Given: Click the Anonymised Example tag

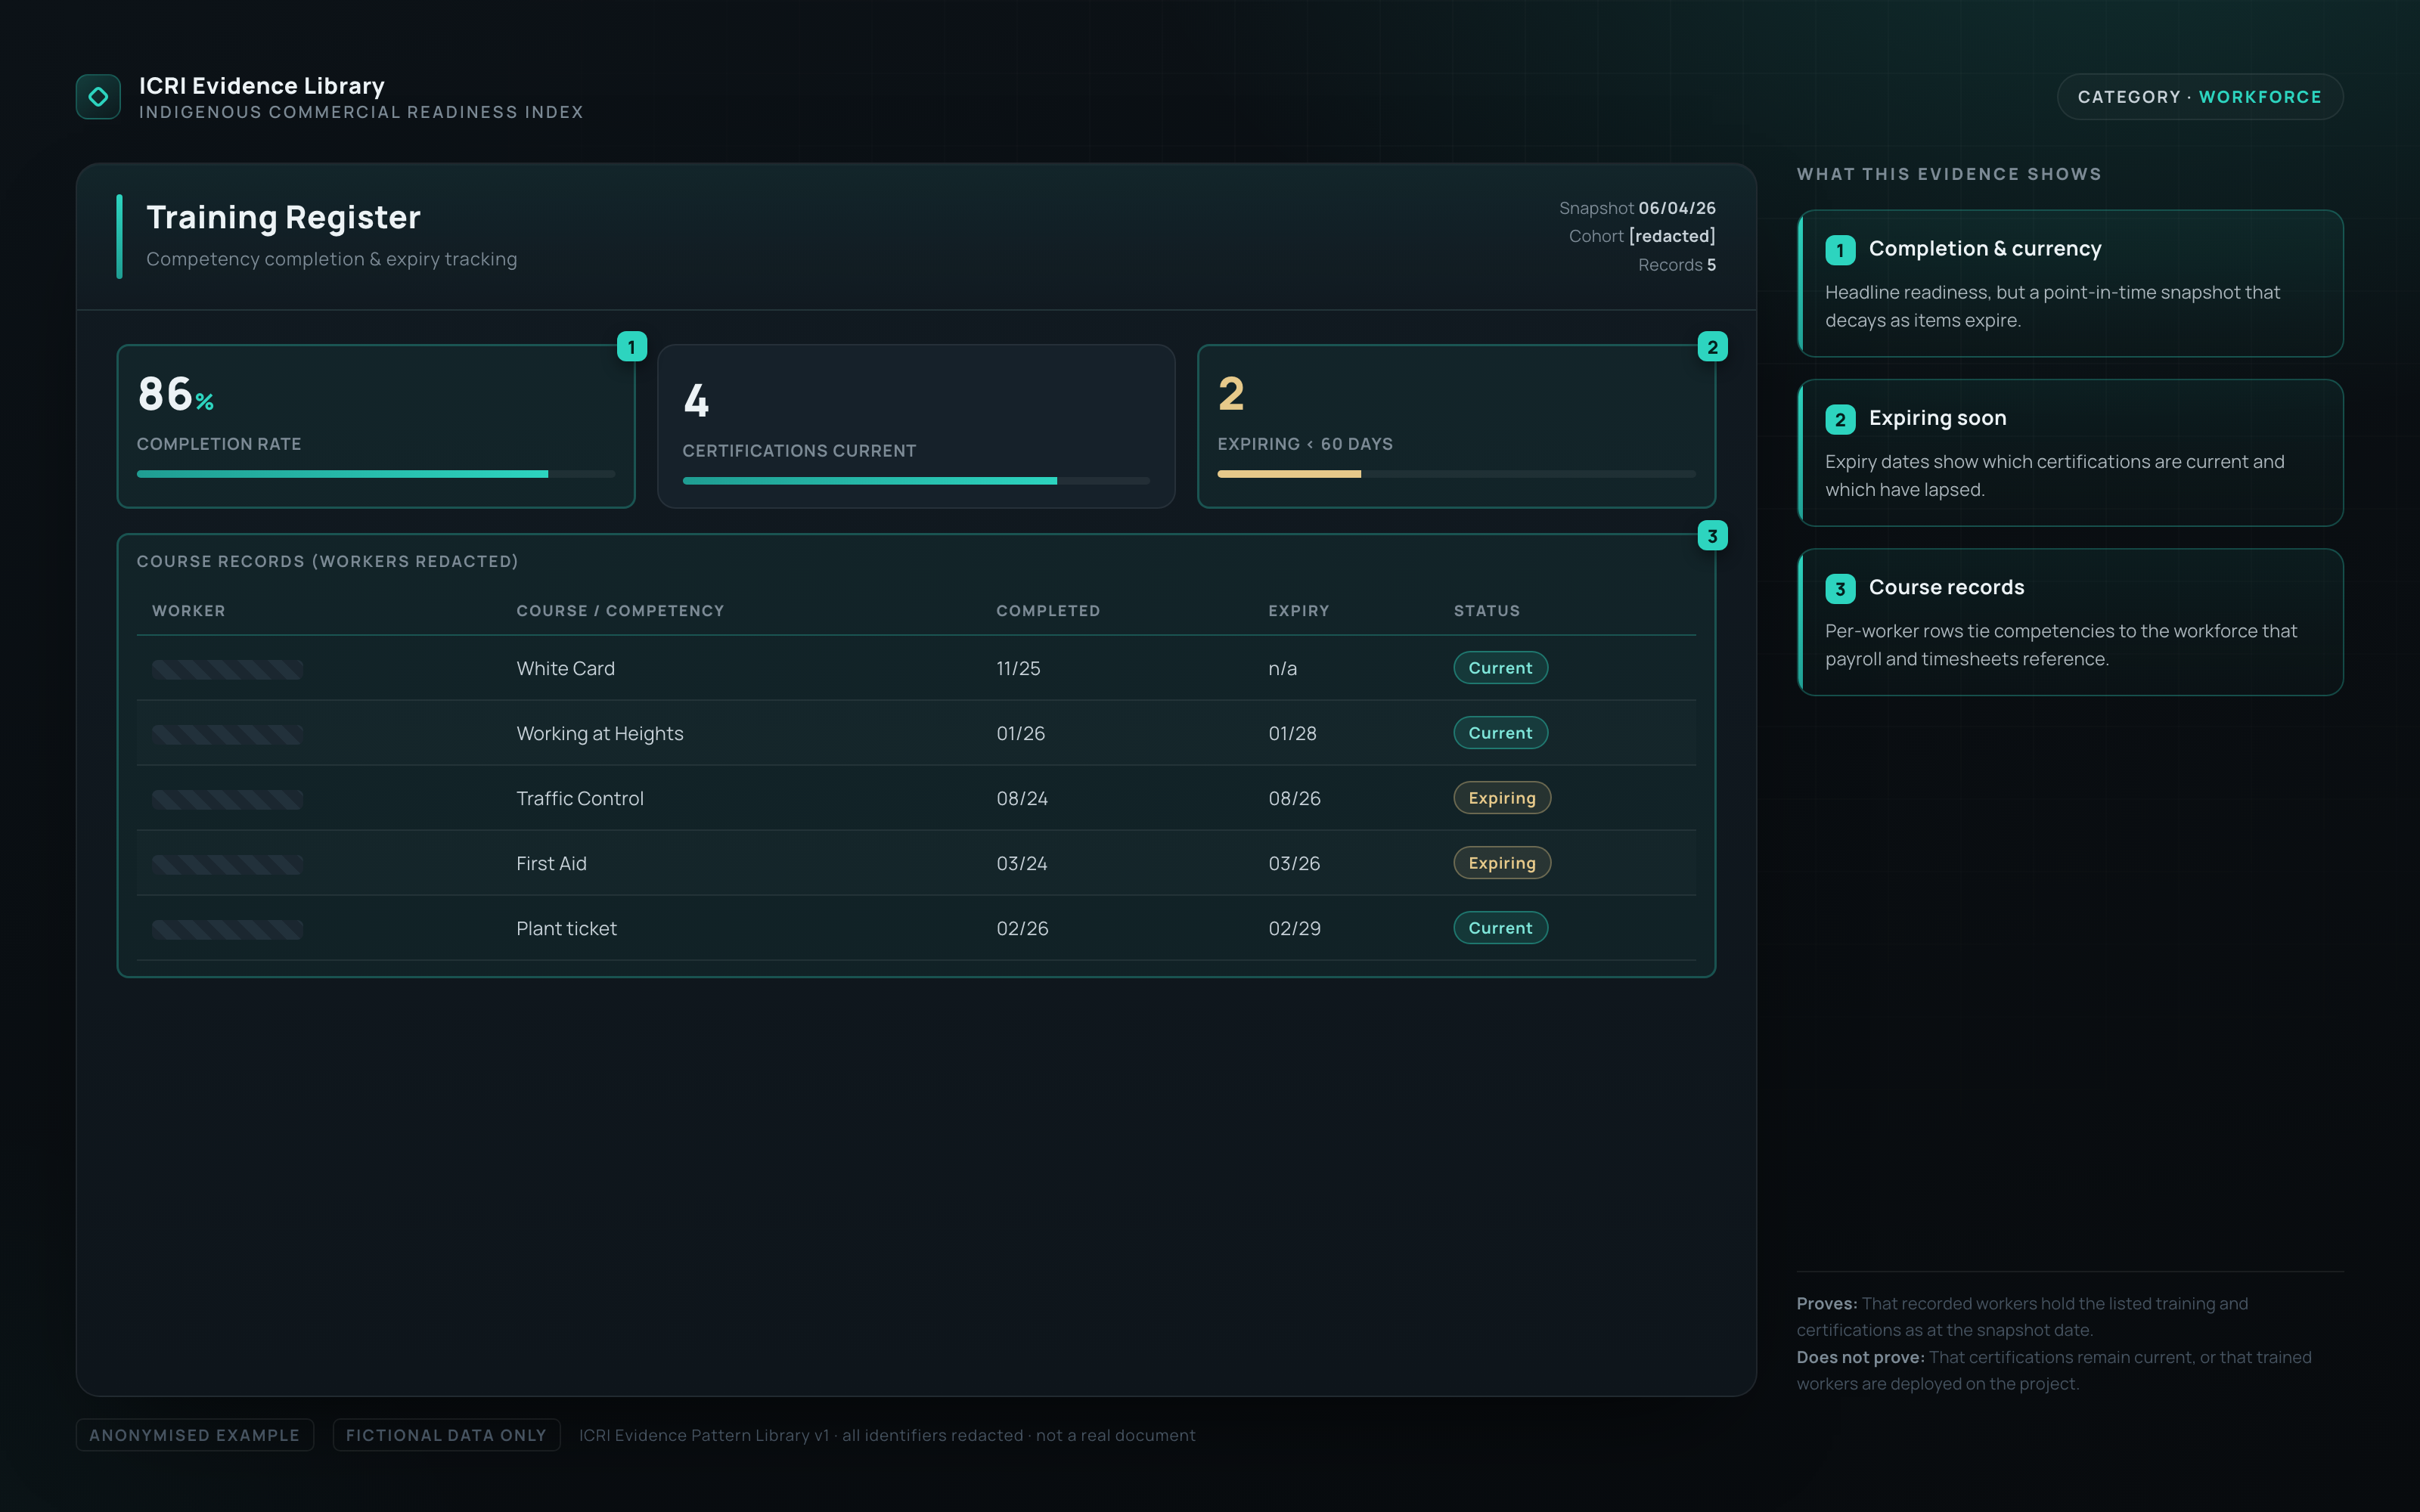Looking at the screenshot, I should (195, 1435).
